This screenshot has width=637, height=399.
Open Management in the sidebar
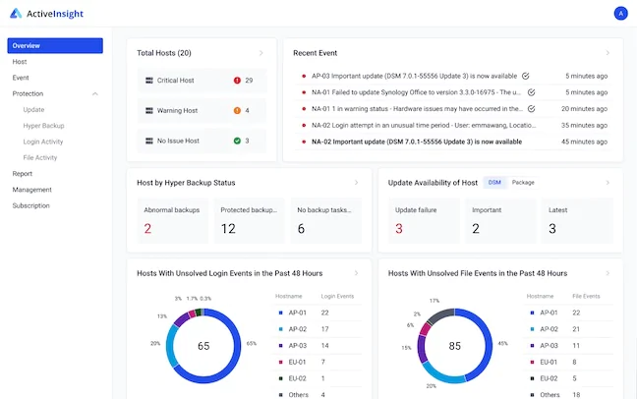(31, 190)
